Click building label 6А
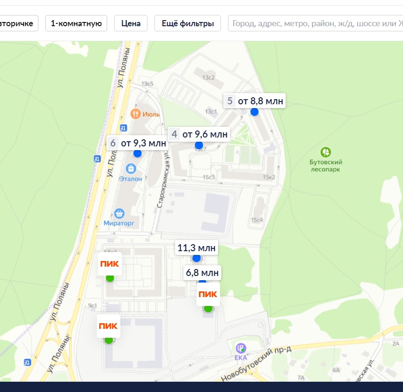This screenshot has width=403, height=392. click(336, 370)
